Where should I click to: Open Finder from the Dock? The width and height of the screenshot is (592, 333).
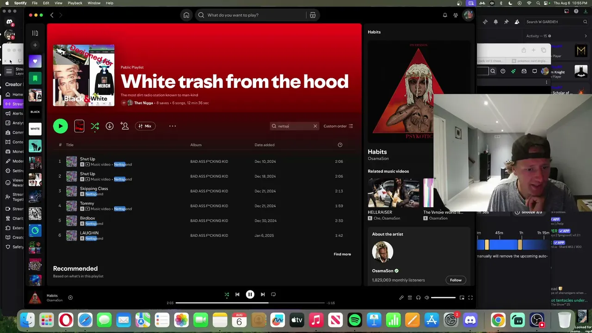click(x=27, y=320)
